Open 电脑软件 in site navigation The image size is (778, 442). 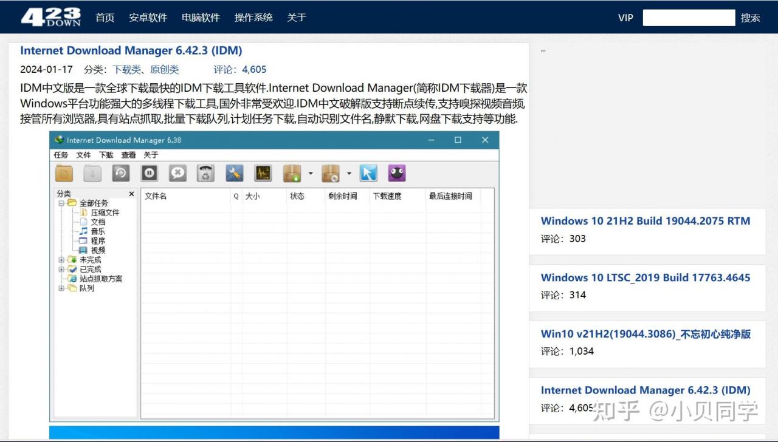coord(201,18)
